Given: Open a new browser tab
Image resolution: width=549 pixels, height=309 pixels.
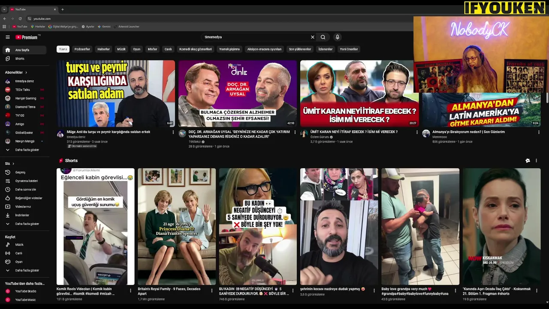Looking at the screenshot, I should click(63, 9).
